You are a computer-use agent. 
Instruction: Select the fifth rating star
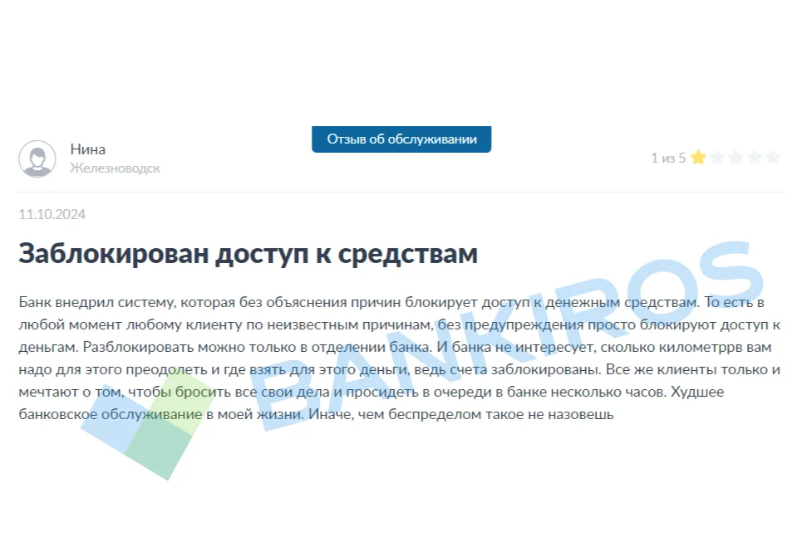[773, 158]
